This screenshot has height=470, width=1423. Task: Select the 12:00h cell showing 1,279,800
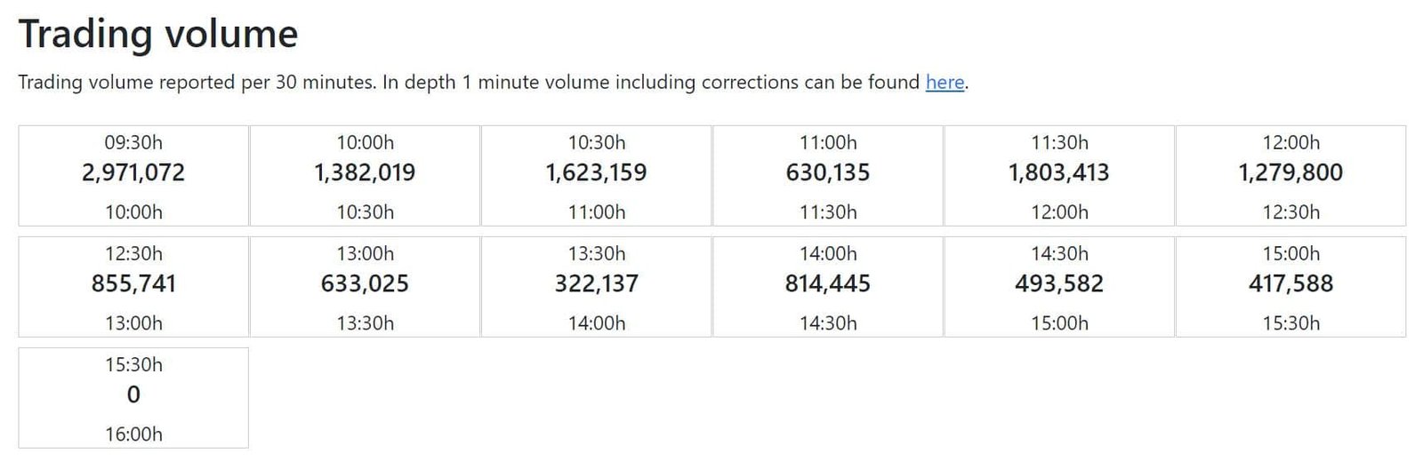tap(1291, 176)
